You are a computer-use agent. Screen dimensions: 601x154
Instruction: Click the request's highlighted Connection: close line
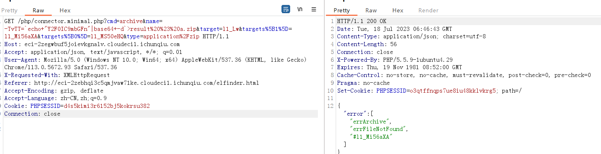pos(161,114)
